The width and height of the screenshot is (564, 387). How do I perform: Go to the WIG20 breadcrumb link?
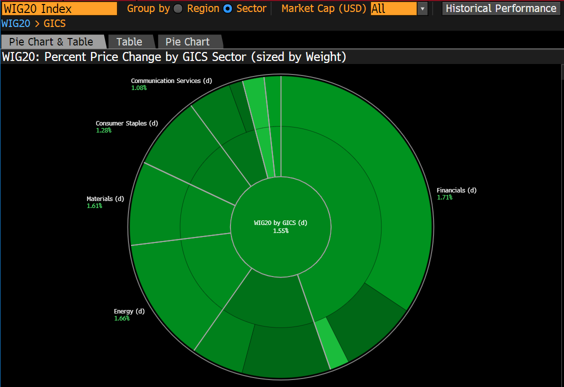pyautogui.click(x=15, y=23)
